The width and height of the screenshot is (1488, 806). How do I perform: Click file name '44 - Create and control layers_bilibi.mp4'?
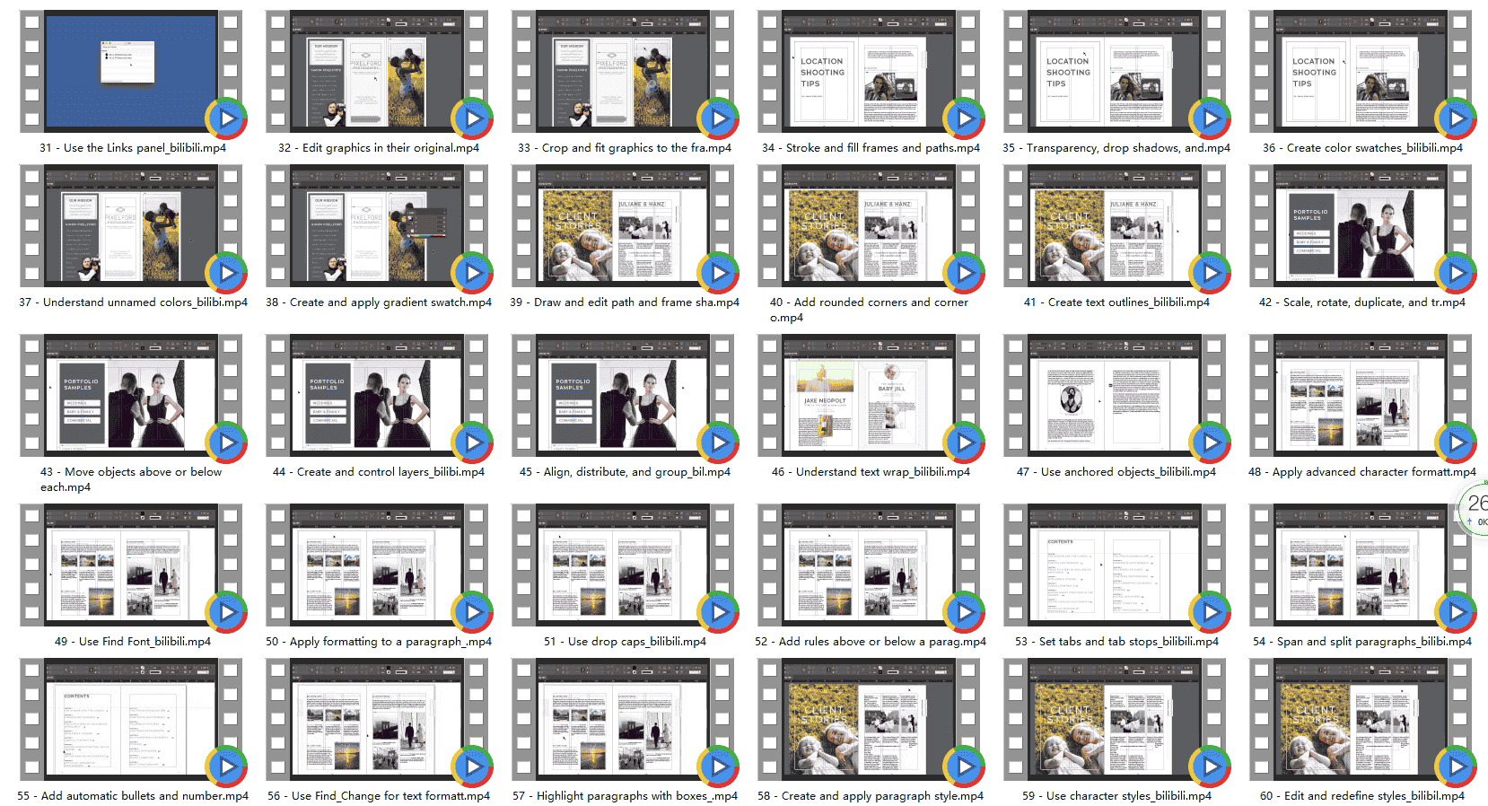(x=379, y=472)
